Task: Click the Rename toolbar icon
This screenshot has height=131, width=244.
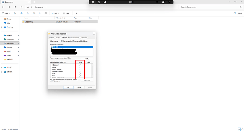Action: pyautogui.click(x=34, y=13)
